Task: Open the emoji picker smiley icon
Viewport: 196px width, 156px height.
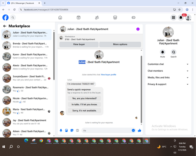Action: point(133,130)
